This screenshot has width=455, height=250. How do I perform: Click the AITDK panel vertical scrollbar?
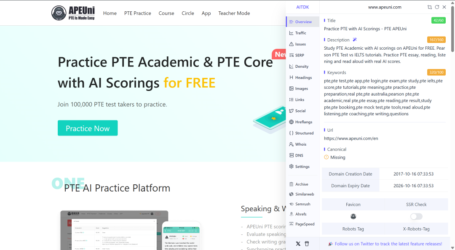coord(452,29)
